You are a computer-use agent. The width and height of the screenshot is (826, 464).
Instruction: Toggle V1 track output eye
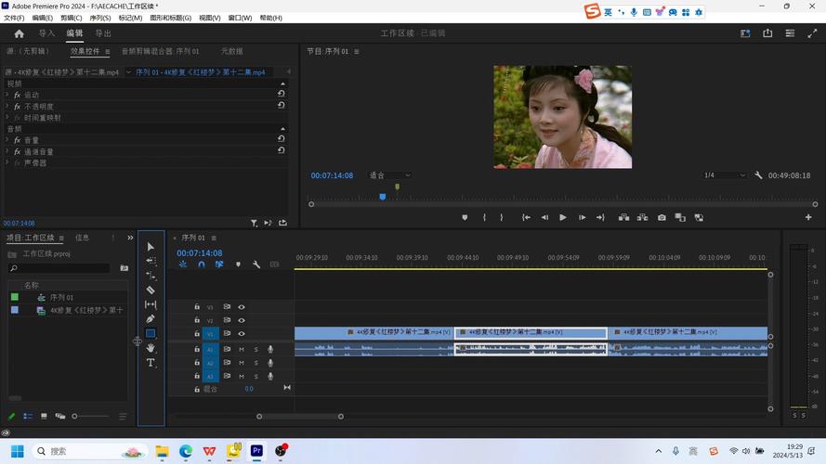pyautogui.click(x=242, y=333)
